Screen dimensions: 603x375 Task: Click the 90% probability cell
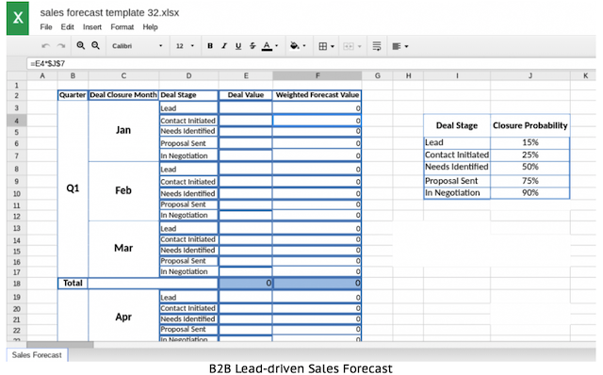point(530,193)
